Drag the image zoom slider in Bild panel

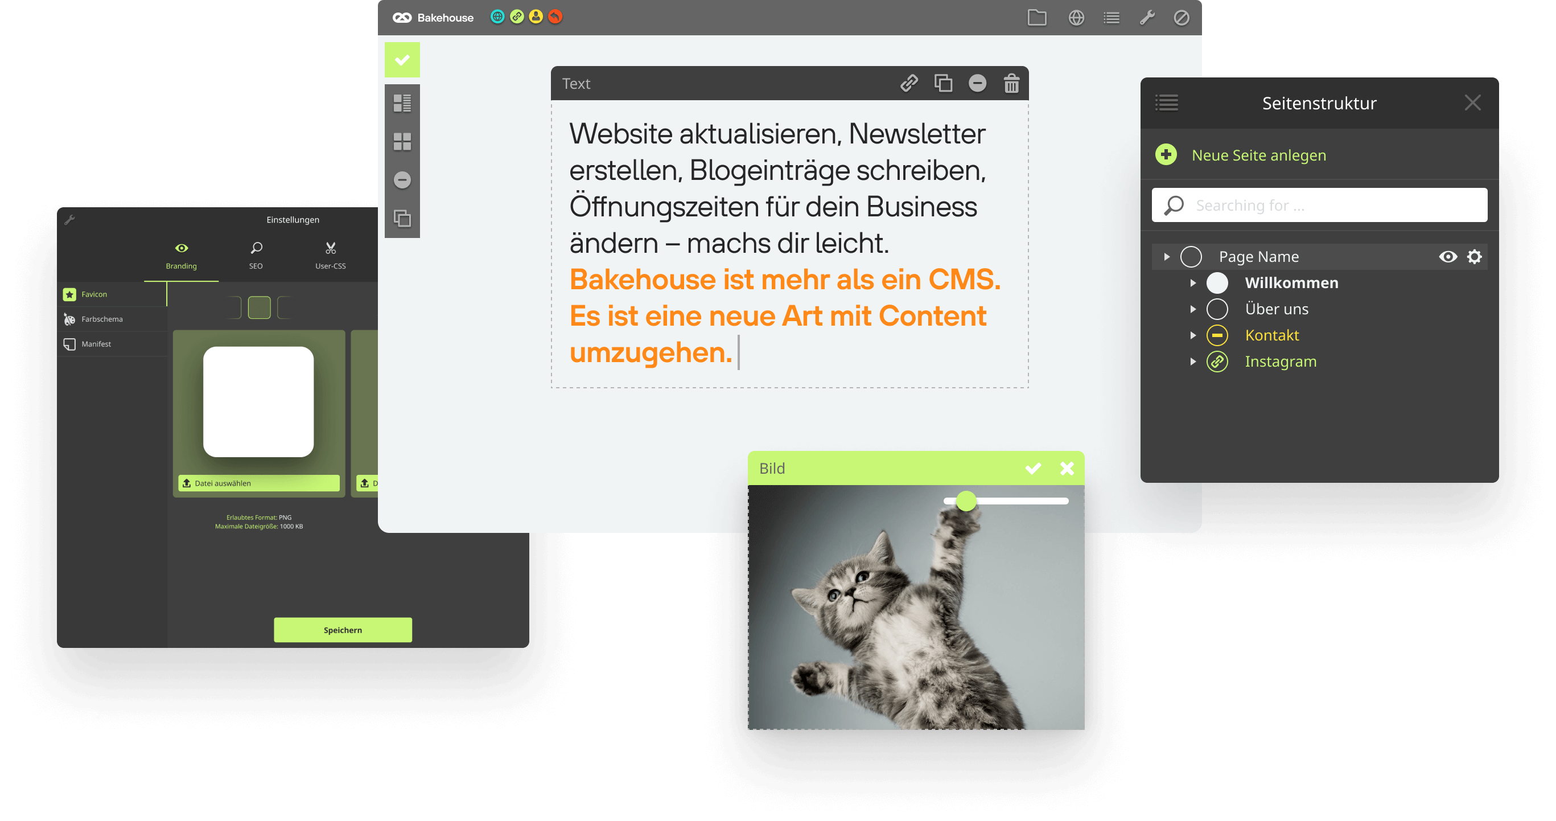click(x=966, y=502)
